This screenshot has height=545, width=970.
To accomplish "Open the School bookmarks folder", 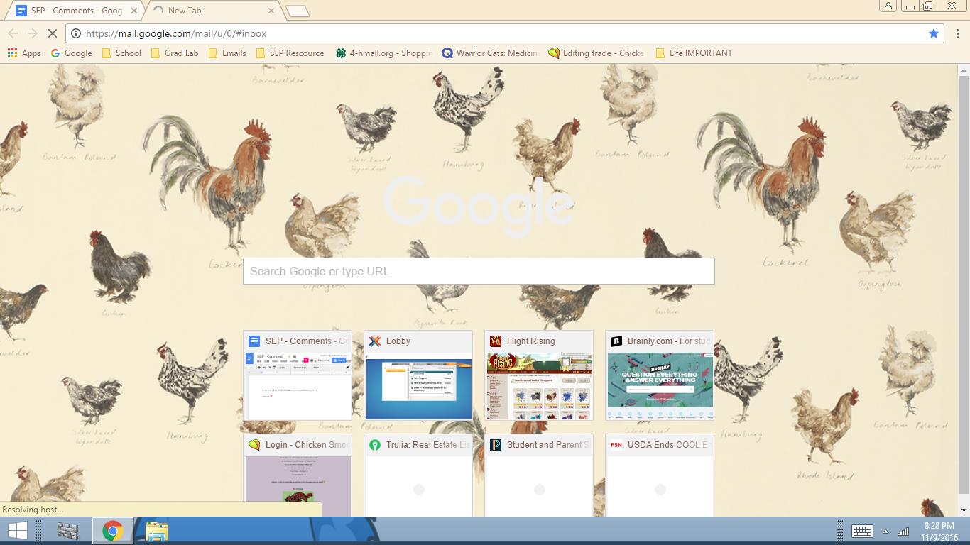I will tap(121, 53).
